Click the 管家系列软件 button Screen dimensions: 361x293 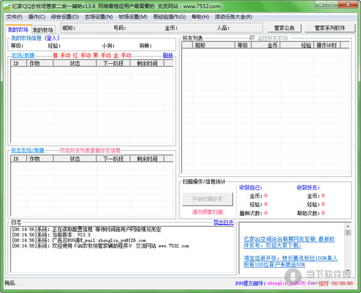click(330, 28)
